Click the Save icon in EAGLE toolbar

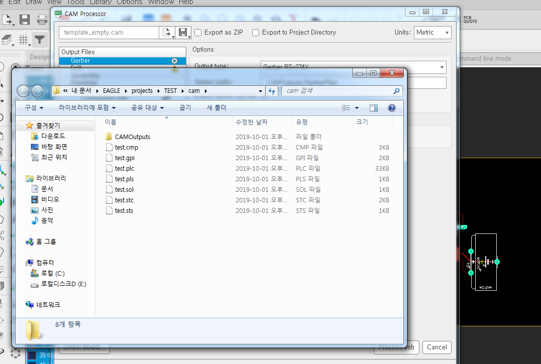[x=24, y=19]
